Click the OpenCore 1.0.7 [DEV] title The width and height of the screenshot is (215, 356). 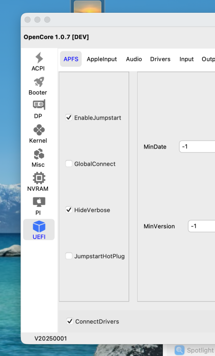pyautogui.click(x=56, y=37)
